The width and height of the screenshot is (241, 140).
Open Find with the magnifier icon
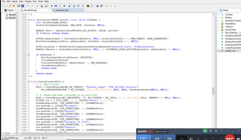point(37,6)
